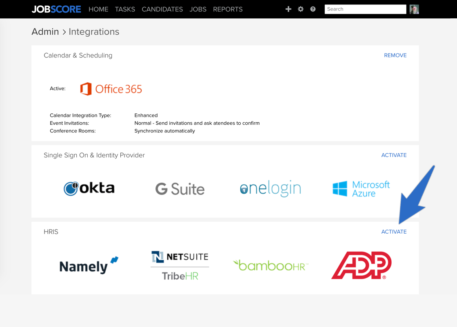The height and width of the screenshot is (327, 457).
Task: Choose the G Suite logo
Action: pos(180,189)
